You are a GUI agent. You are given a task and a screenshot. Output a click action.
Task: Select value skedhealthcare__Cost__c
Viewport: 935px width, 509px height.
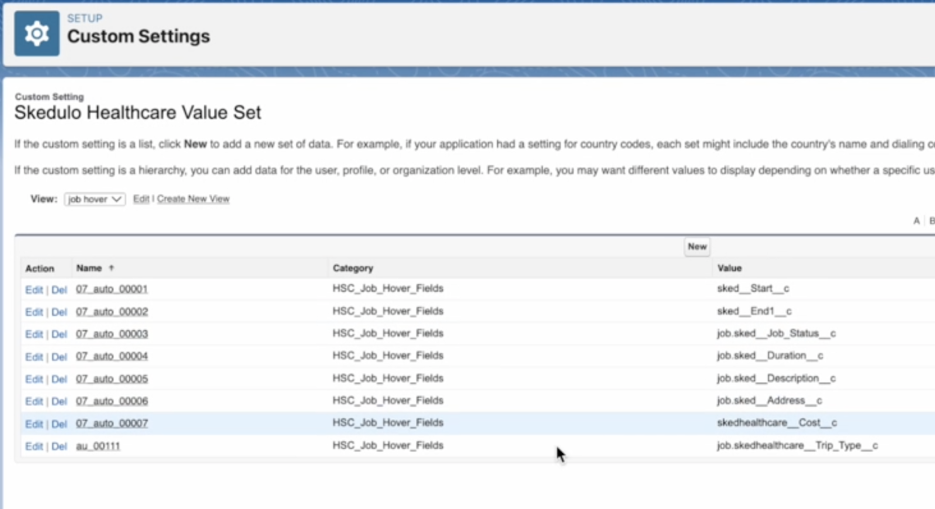[777, 423]
